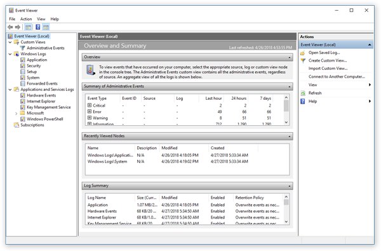Click the Refresh action link
This screenshot has width=381, height=251.
tap(315, 93)
